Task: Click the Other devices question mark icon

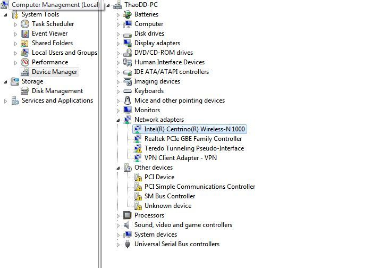Action: pos(128,167)
